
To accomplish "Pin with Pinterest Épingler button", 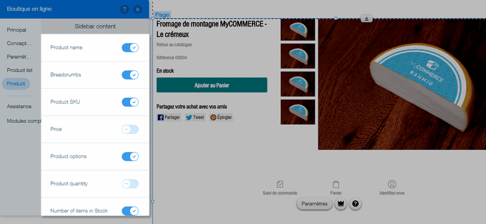I will click(x=221, y=118).
